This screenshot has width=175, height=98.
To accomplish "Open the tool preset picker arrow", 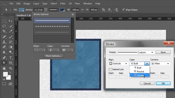I will pyautogui.click(x=10, y=10).
